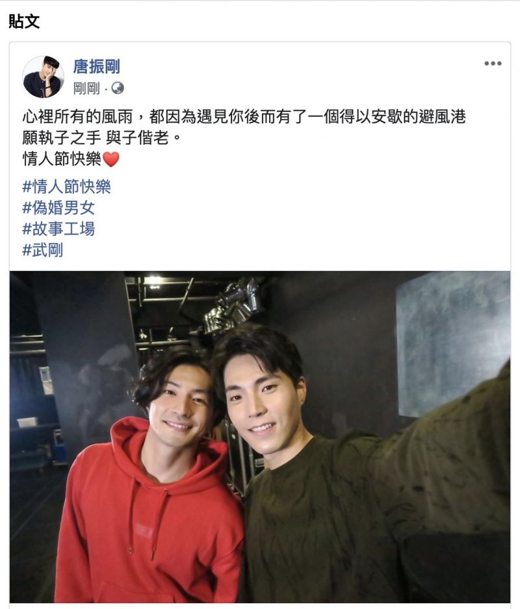
Task: Follow the #故事工場 hashtag link
Action: click(58, 229)
